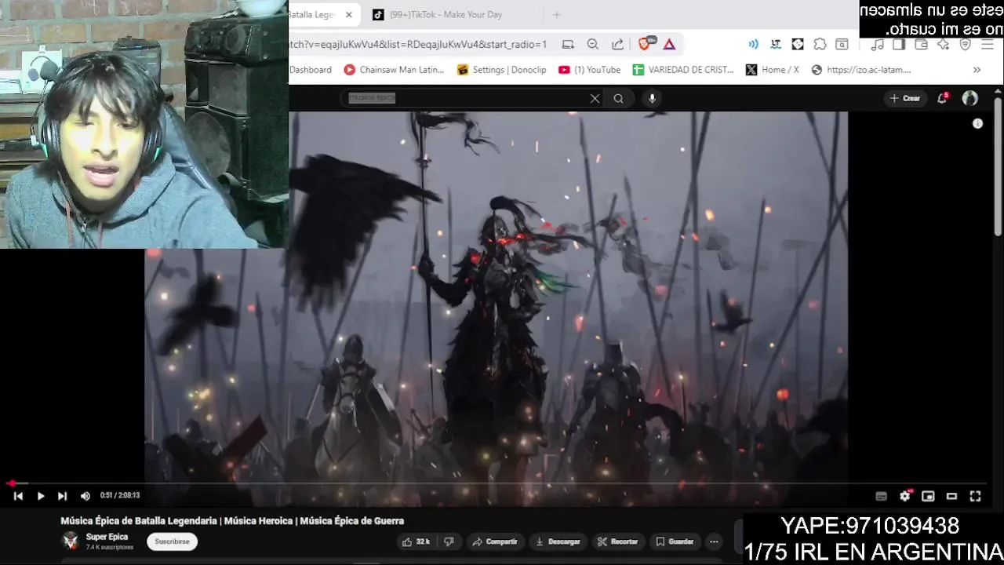The image size is (1004, 565).
Task: Click the Descargar download button
Action: point(558,541)
